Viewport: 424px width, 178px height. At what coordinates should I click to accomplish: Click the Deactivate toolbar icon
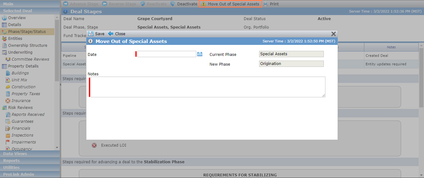[173, 4]
